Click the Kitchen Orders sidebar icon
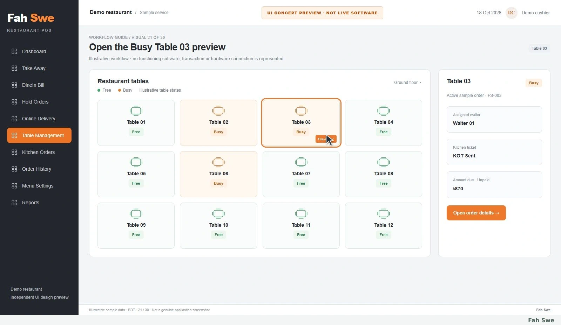 coord(14,152)
